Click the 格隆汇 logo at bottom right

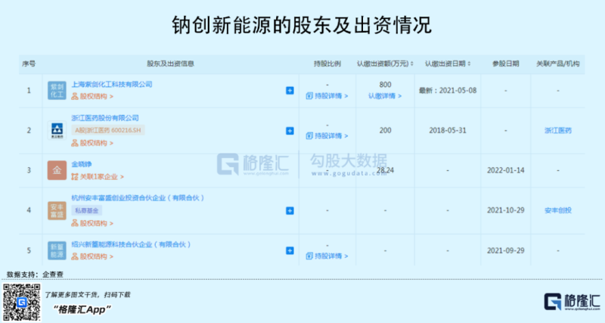(x=572, y=302)
